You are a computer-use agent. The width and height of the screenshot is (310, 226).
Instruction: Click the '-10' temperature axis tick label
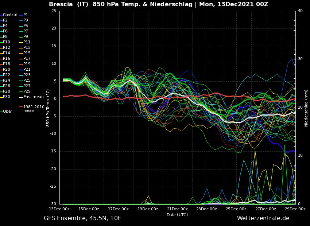tap(53, 134)
